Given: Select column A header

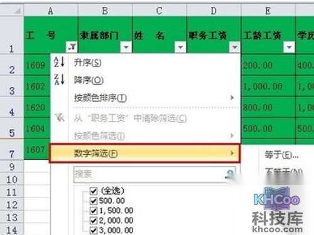Looking at the screenshot, I should click(51, 11).
